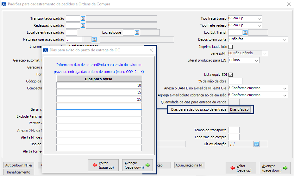Toggle Imprime laudo lote checkbox
The image size is (294, 176).
click(x=231, y=47)
